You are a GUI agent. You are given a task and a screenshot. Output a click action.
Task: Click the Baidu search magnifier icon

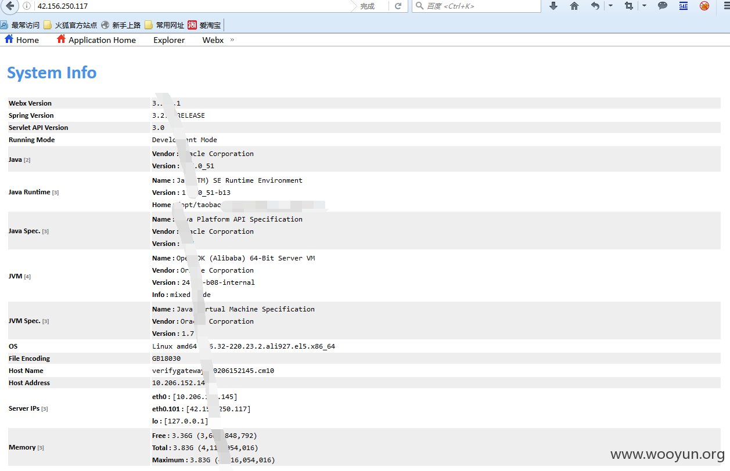coord(419,6)
